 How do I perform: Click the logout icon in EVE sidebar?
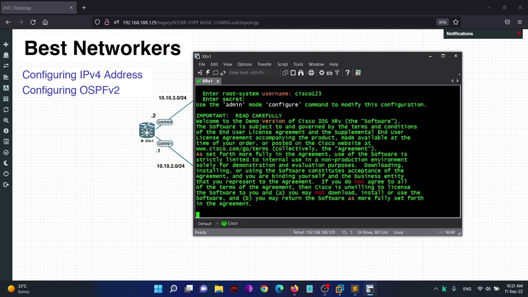[x=6, y=184]
